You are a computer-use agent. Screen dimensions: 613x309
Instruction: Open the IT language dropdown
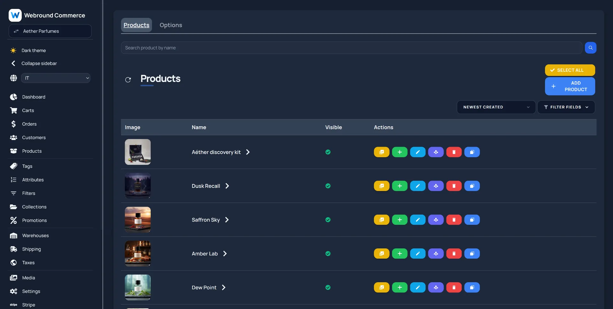pyautogui.click(x=56, y=78)
